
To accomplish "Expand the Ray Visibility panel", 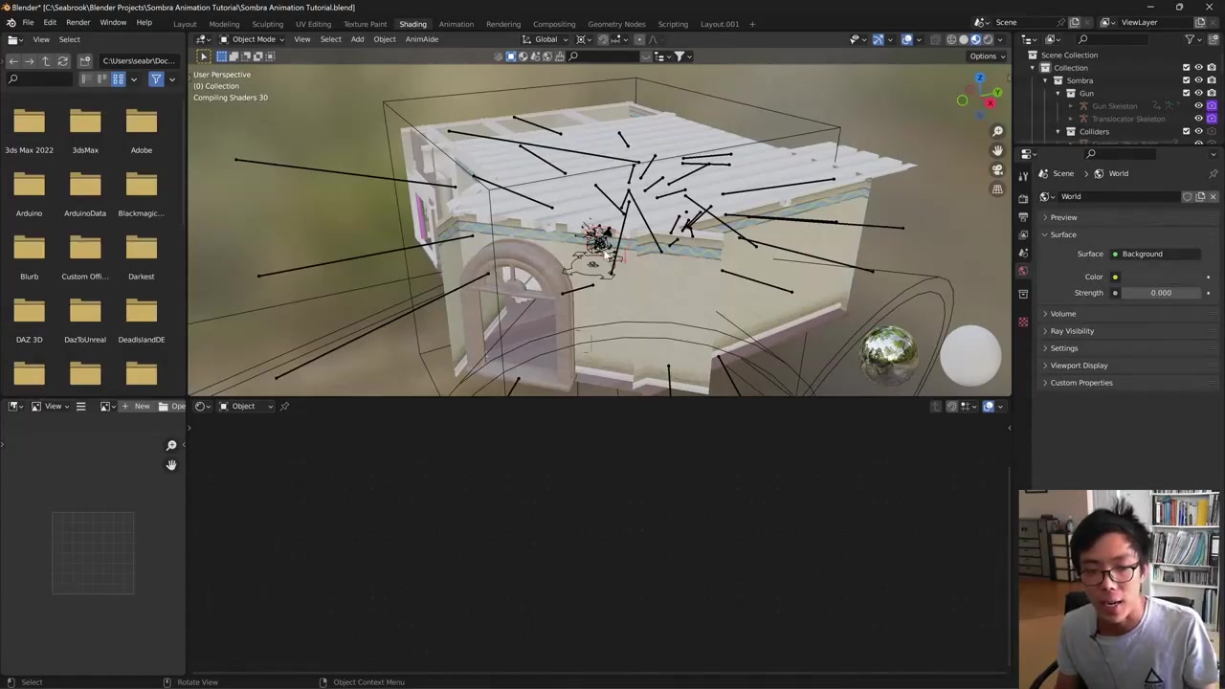I will 1072,331.
